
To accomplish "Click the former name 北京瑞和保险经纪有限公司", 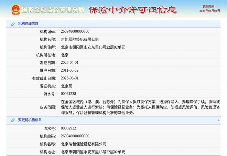I will point(84,144).
